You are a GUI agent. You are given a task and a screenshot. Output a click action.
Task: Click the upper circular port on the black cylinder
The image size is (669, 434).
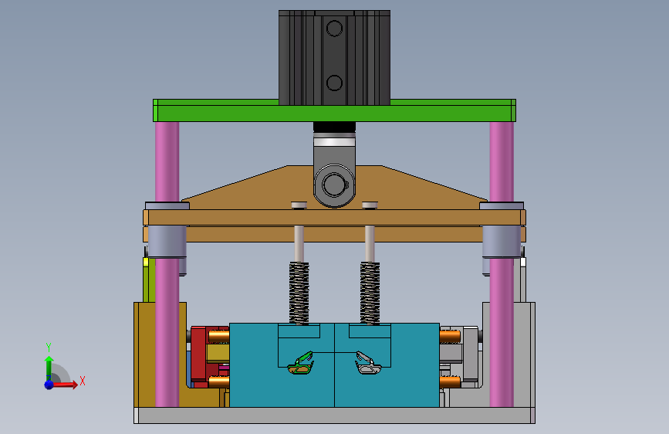pyautogui.click(x=335, y=29)
